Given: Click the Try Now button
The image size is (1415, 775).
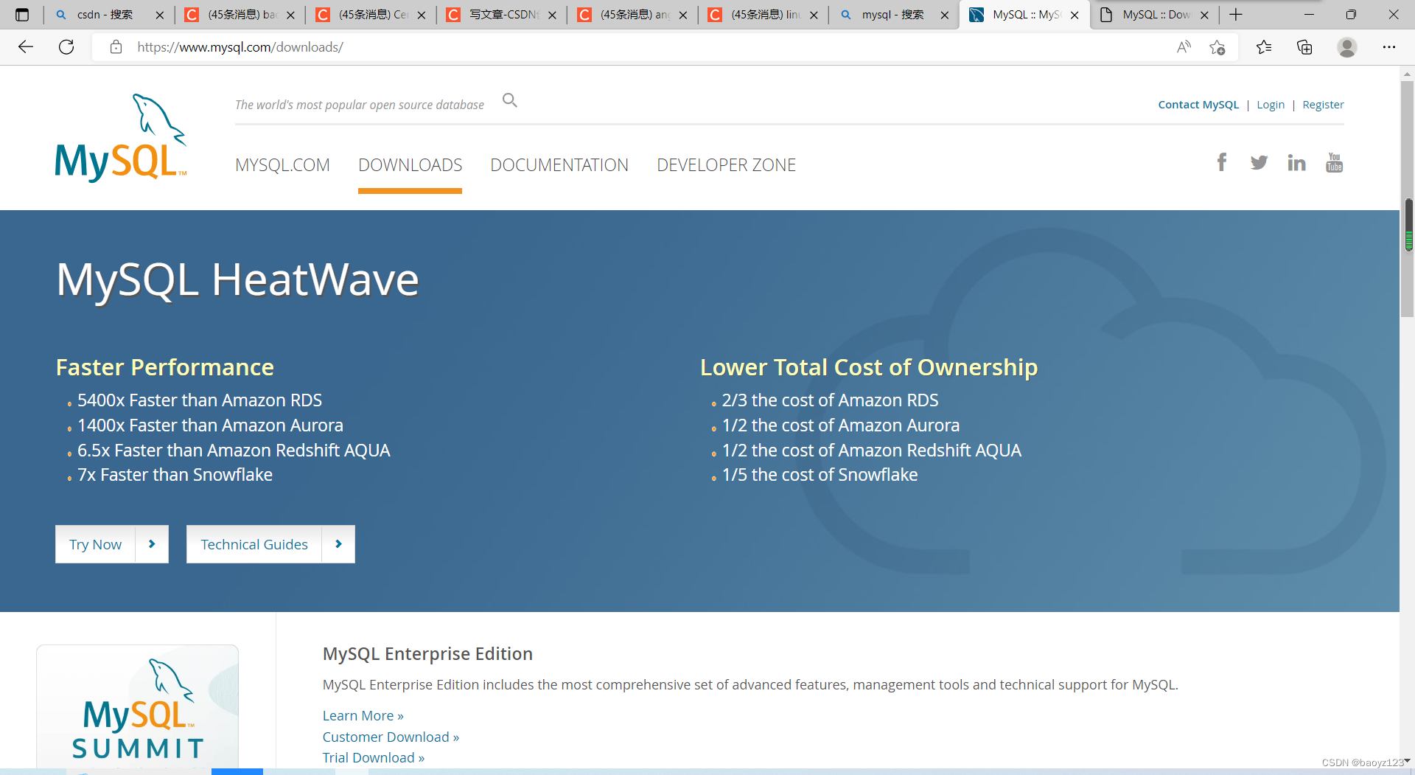Looking at the screenshot, I should point(112,544).
